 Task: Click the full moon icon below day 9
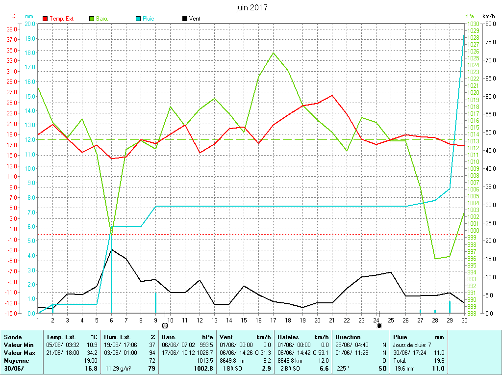coord(165,325)
